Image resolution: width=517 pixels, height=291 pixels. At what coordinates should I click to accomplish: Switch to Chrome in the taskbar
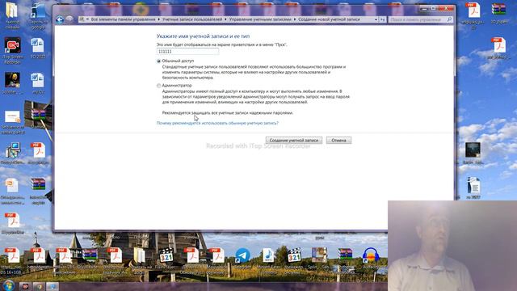(x=39, y=286)
